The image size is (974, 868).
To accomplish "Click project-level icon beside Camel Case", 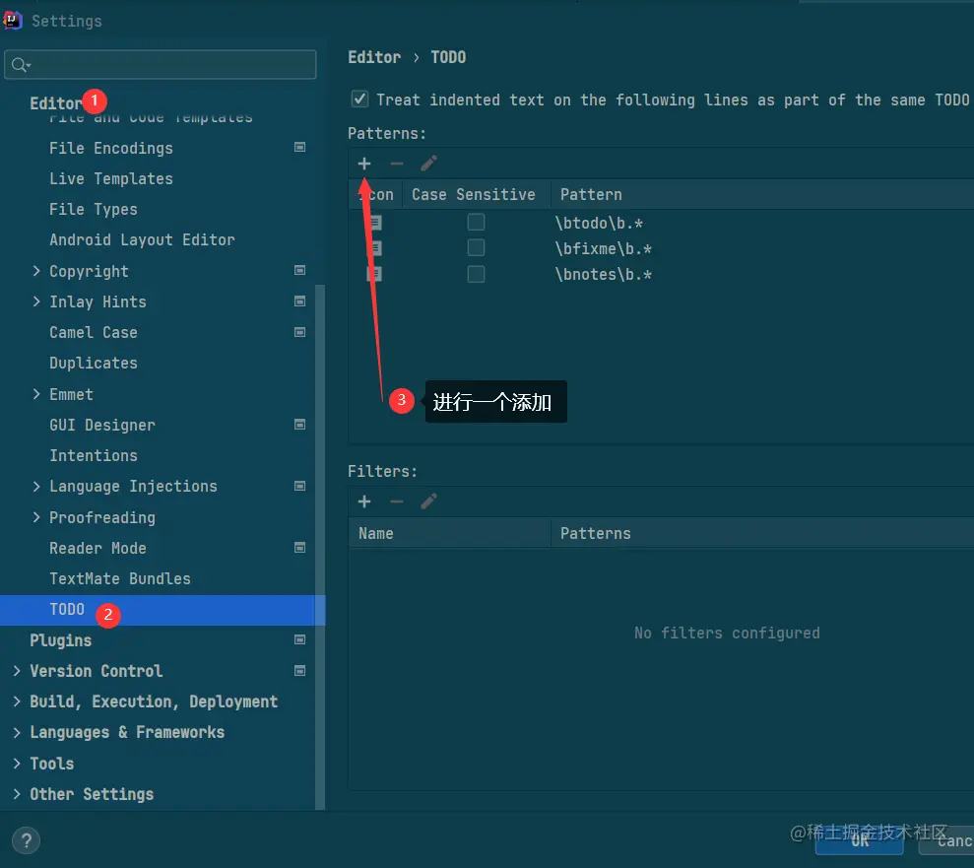I will point(299,332).
